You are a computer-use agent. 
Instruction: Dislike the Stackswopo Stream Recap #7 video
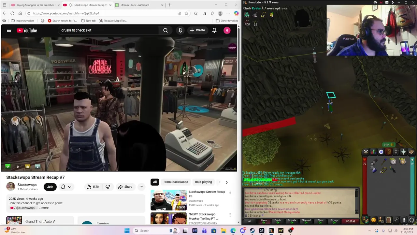pyautogui.click(x=108, y=187)
